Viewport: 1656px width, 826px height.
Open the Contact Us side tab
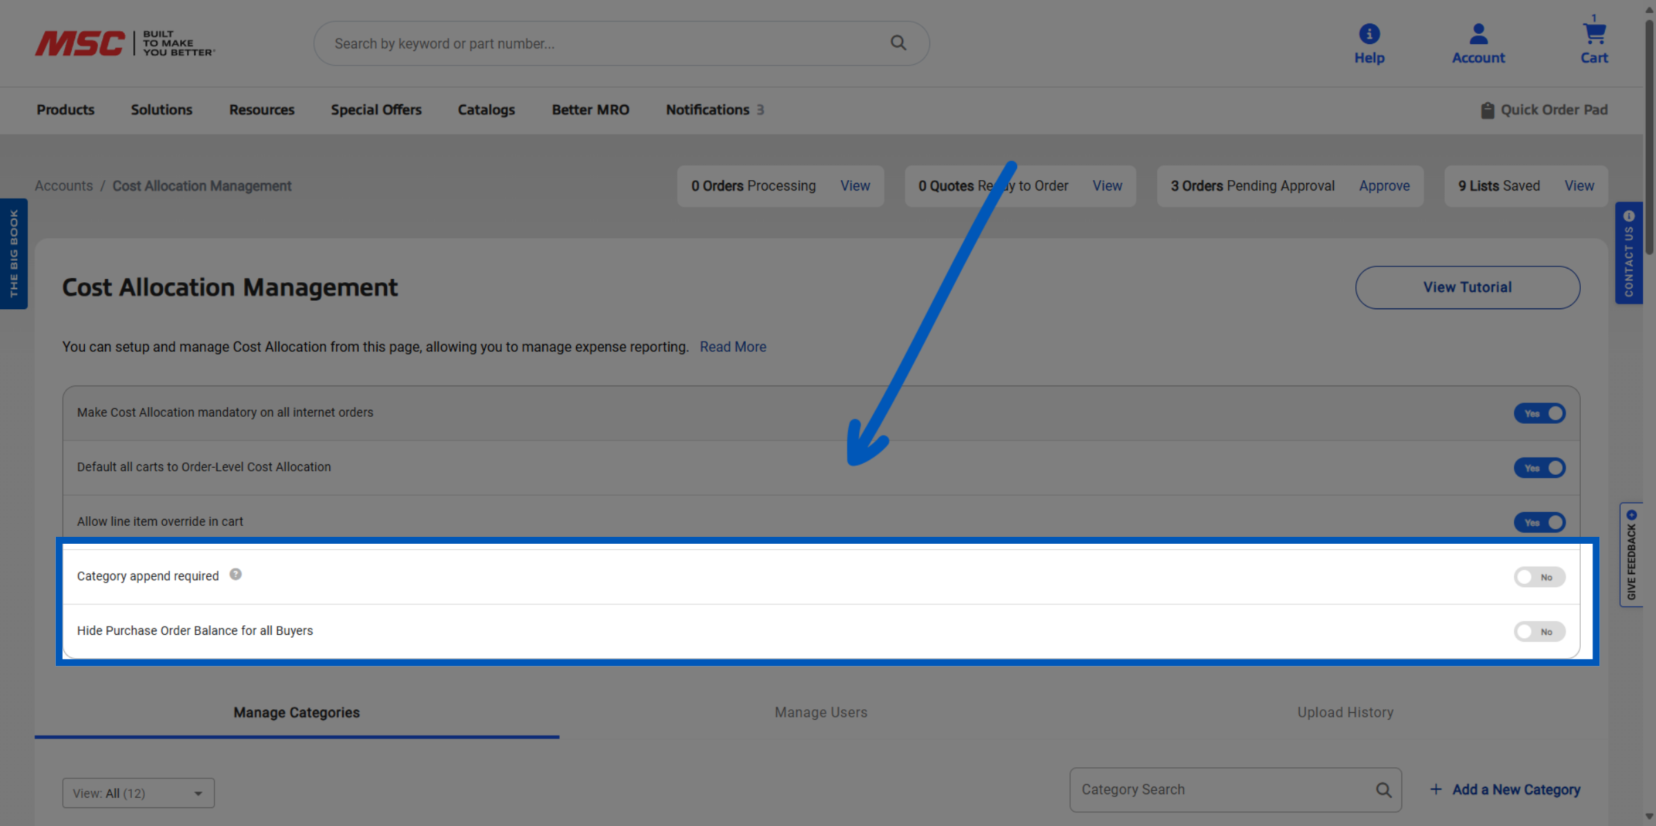(x=1628, y=253)
